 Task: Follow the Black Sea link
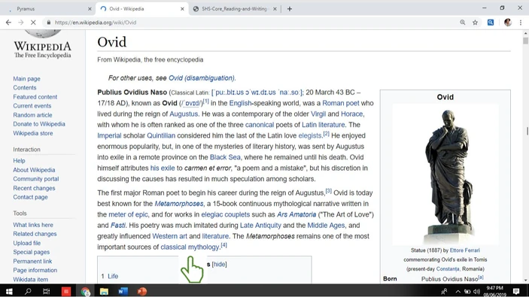[225, 157]
